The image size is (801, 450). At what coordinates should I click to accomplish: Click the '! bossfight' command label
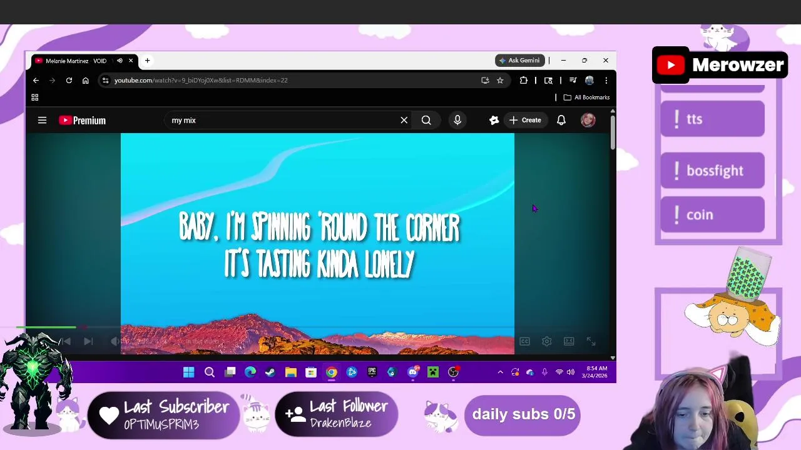pos(712,171)
